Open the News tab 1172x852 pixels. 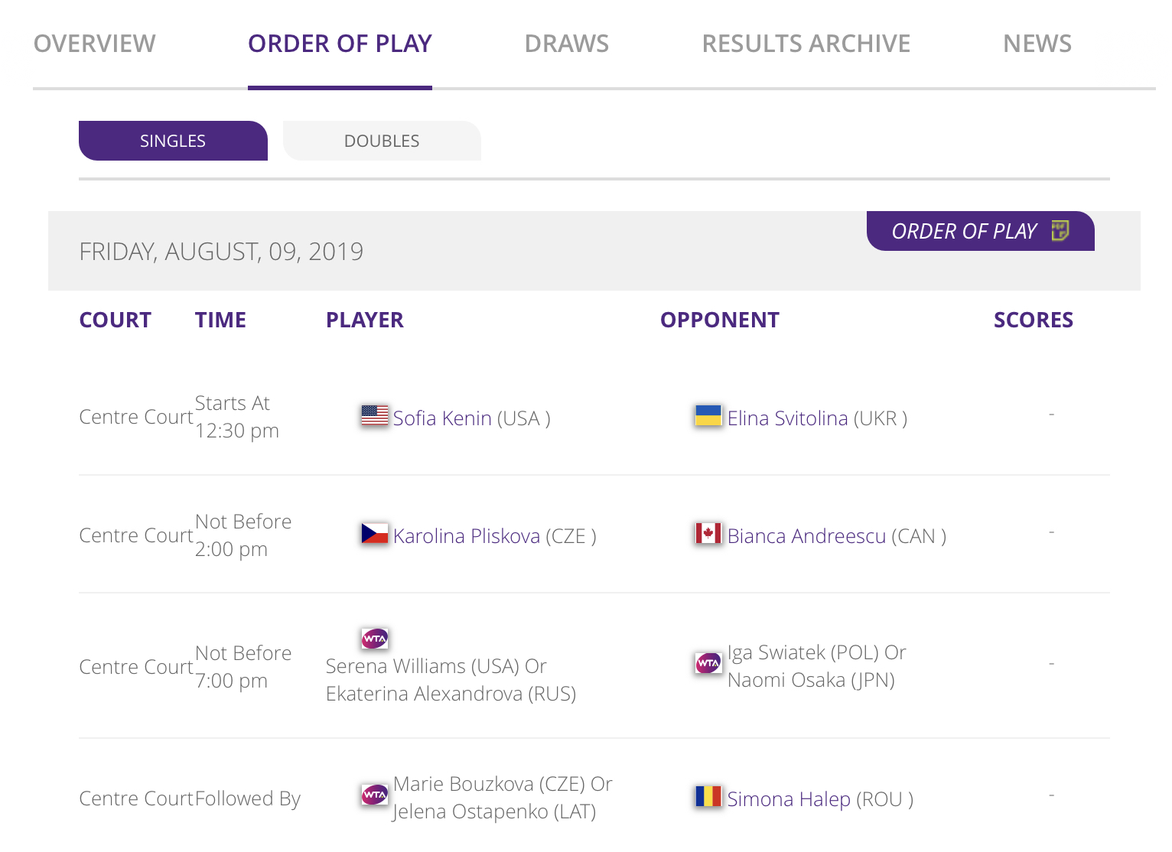point(1037,44)
